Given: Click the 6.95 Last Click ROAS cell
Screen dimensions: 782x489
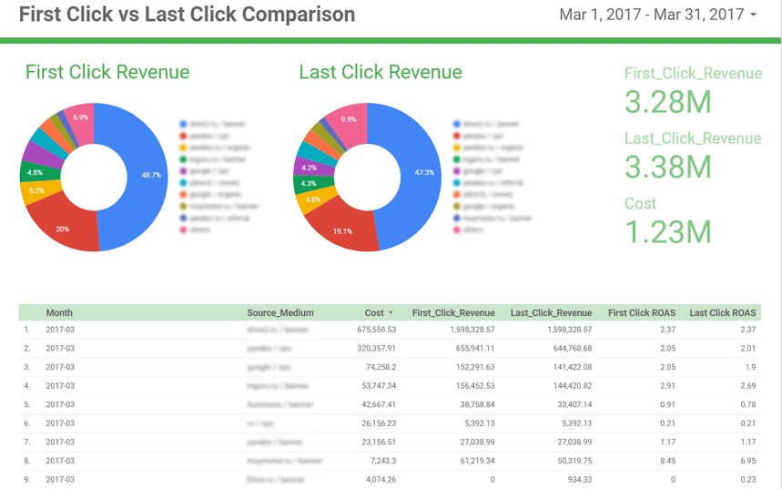Looking at the screenshot, I should pos(748,461).
